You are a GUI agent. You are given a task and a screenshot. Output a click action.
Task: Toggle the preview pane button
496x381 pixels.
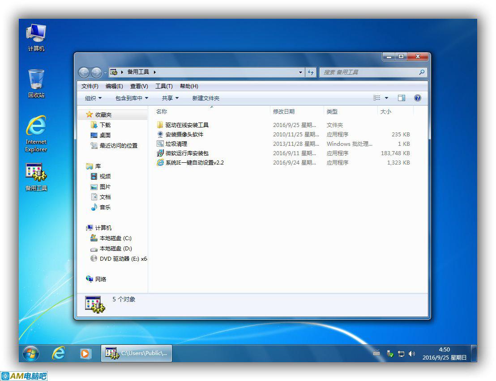pyautogui.click(x=402, y=98)
